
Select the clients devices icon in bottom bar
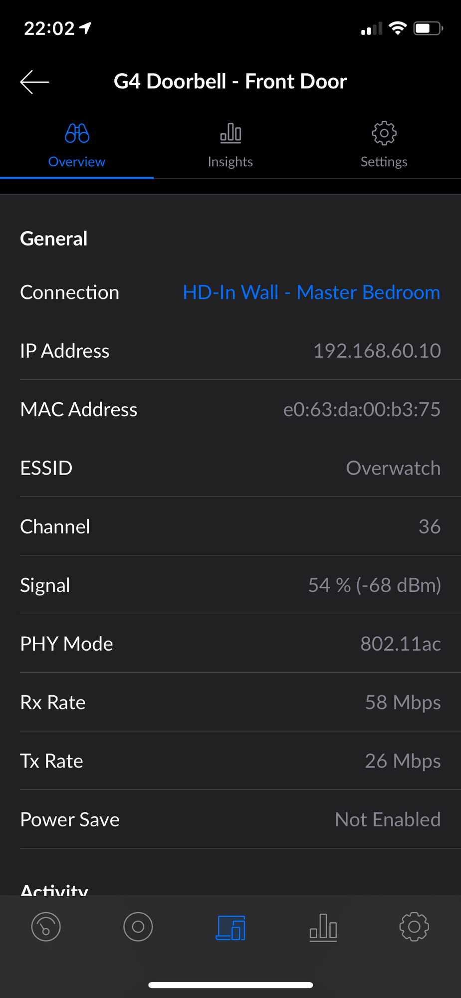click(230, 928)
